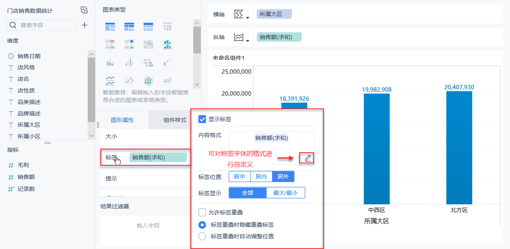Uncheck the 显示标签 checkbox
Screen dimensions: 510x249
click(x=202, y=119)
